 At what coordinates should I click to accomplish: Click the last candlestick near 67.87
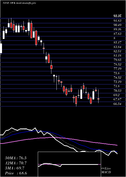coord(99,99)
